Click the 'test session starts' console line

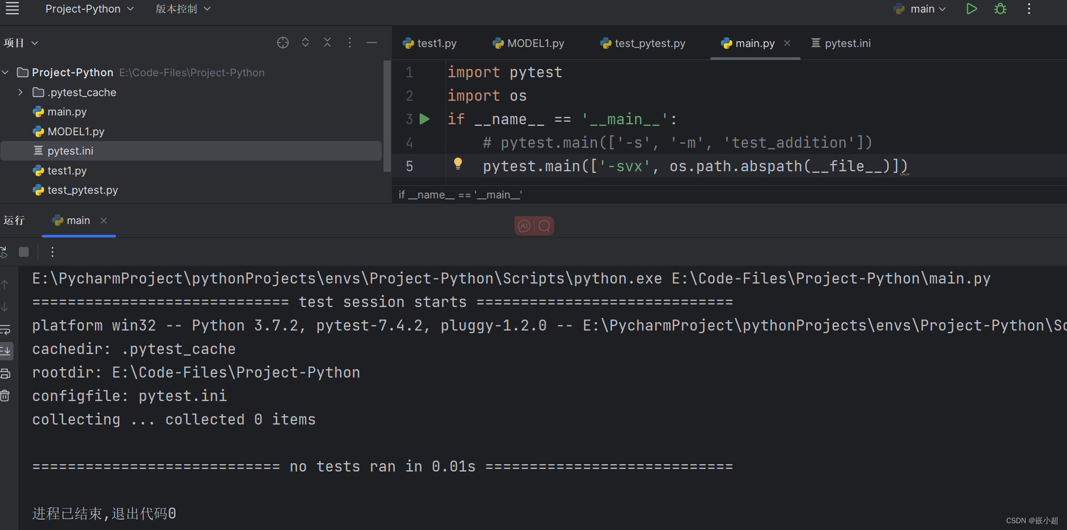pos(382,302)
